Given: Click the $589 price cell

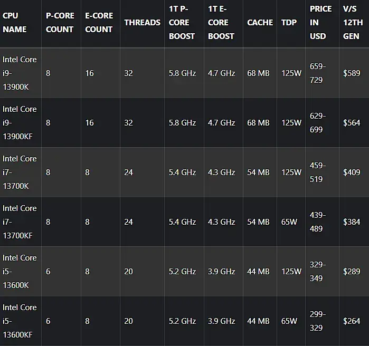Looking at the screenshot, I should (x=352, y=73).
